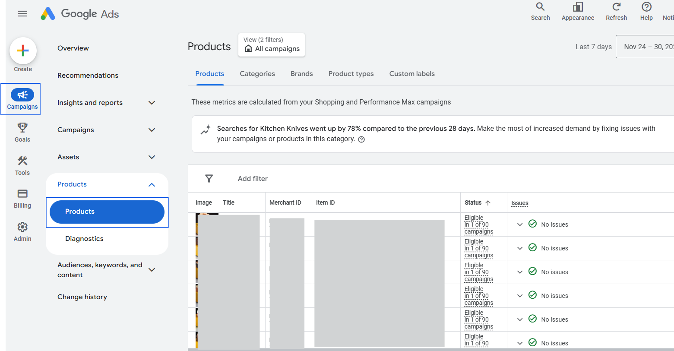Switch to the Products tab

(x=210, y=74)
